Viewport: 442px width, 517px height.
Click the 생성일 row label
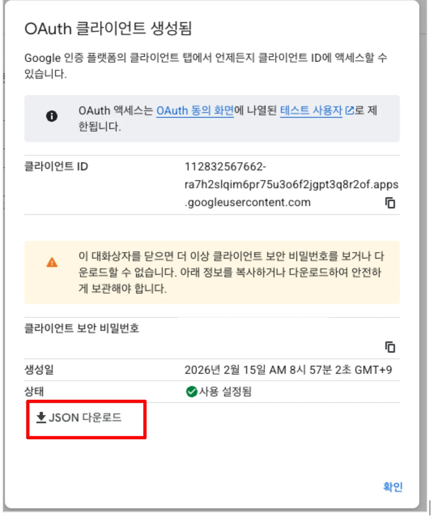pos(39,370)
